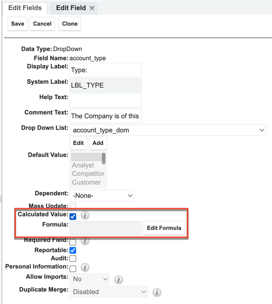Viewport: 272px width, 304px height.
Task: Expand the Dependent dropdown
Action: click(102, 196)
